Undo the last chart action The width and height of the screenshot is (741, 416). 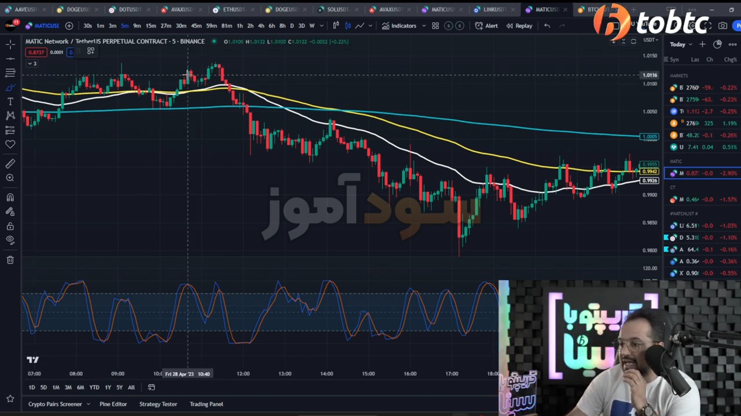point(547,25)
